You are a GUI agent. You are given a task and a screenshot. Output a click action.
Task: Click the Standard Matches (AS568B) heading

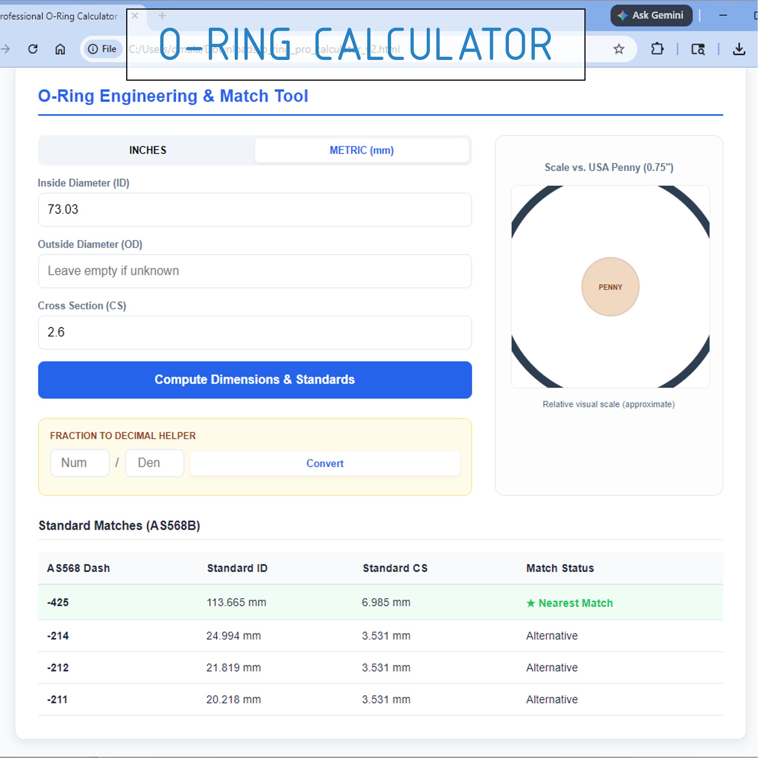[119, 526]
